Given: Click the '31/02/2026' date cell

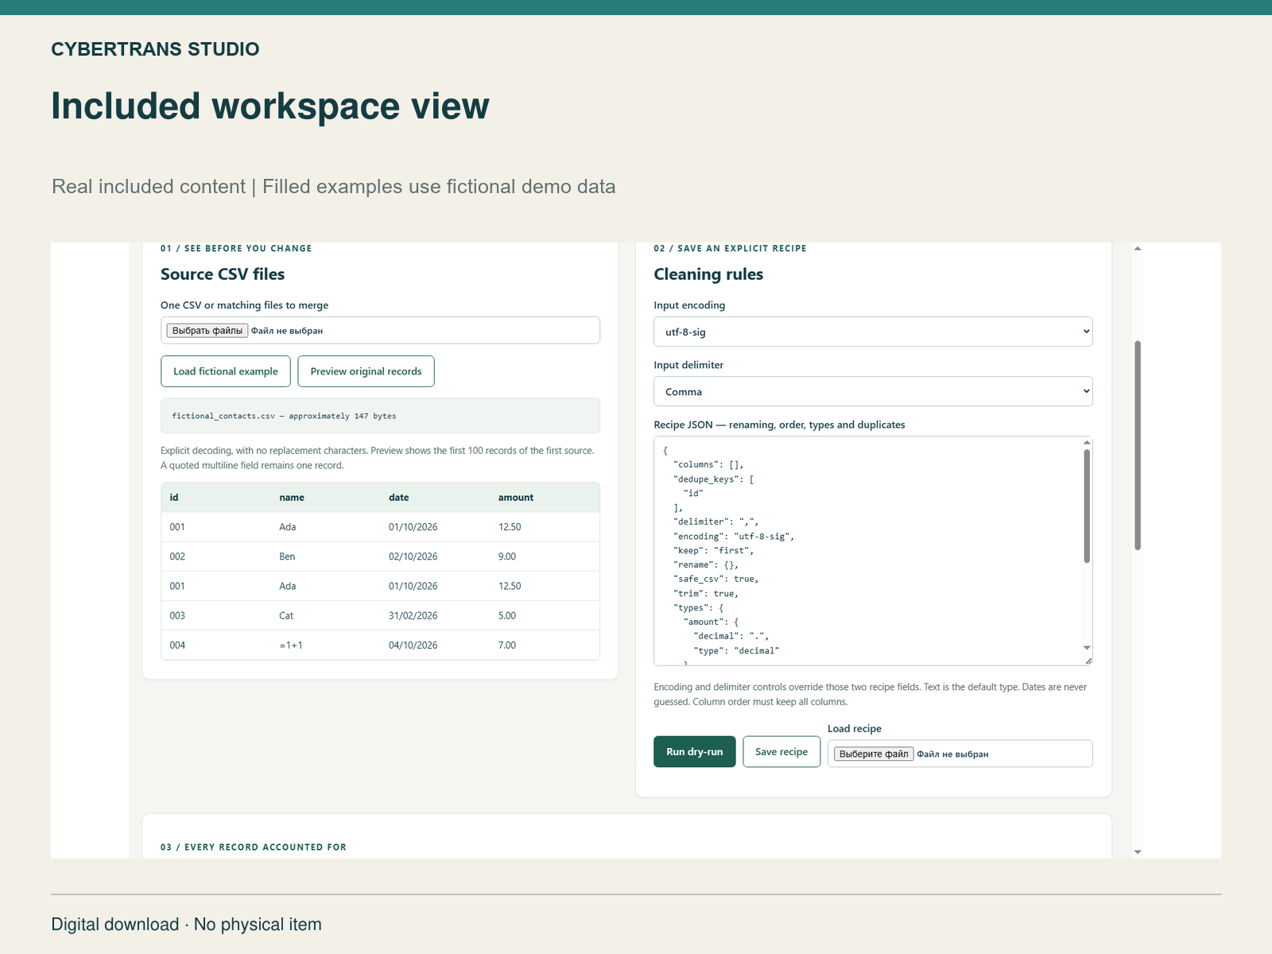Looking at the screenshot, I should point(413,615).
